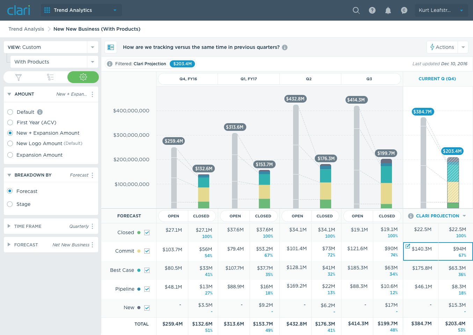This screenshot has width=473, height=335.
Task: Toggle the side panel layout icon
Action: 111,47
